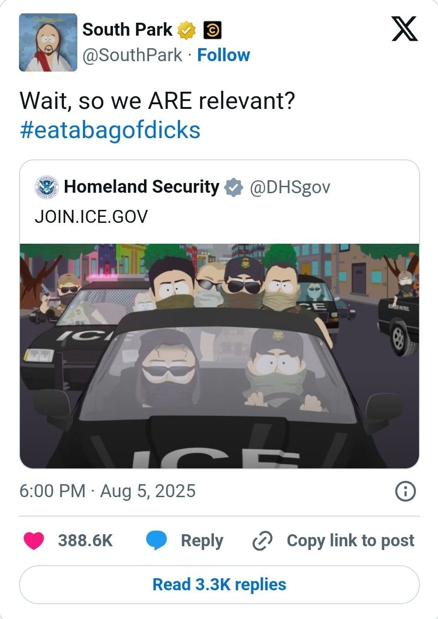Click the post information icon
Screen dimensions: 438x619
406,492
